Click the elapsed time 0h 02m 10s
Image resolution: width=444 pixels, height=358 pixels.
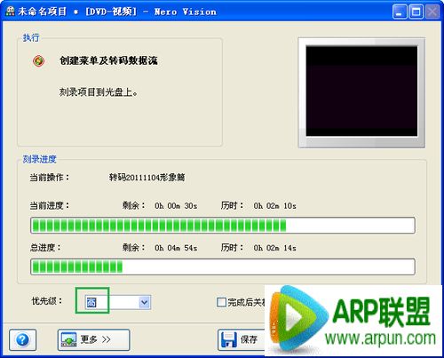coord(274,205)
